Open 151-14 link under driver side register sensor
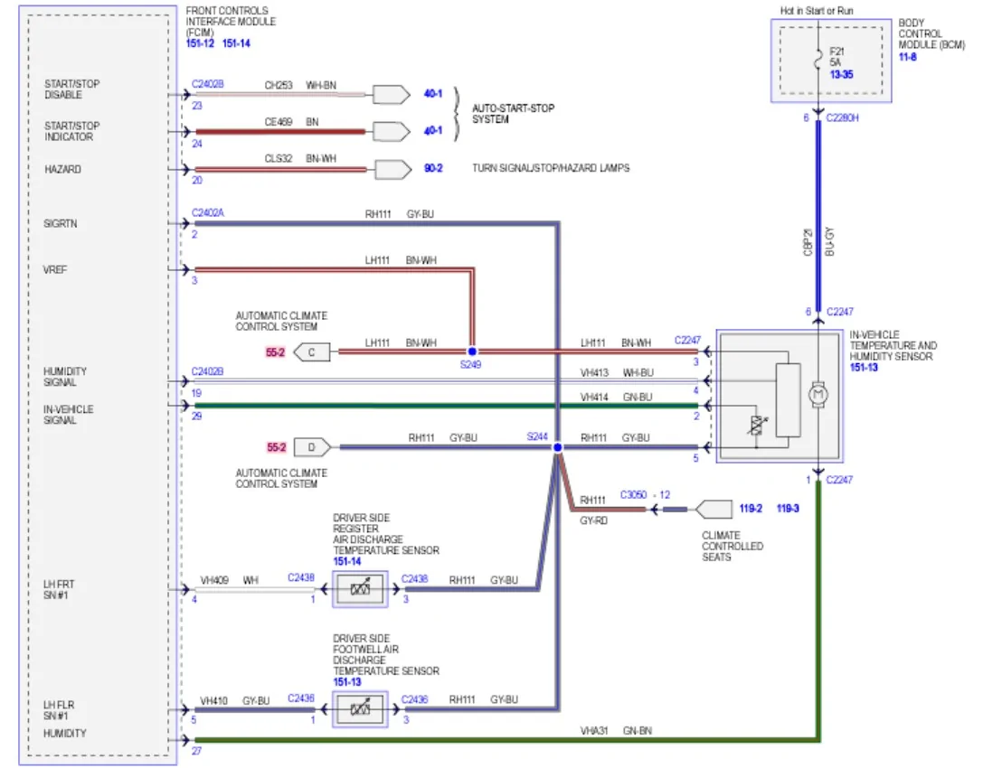The width and height of the screenshot is (983, 768). pyautogui.click(x=347, y=561)
